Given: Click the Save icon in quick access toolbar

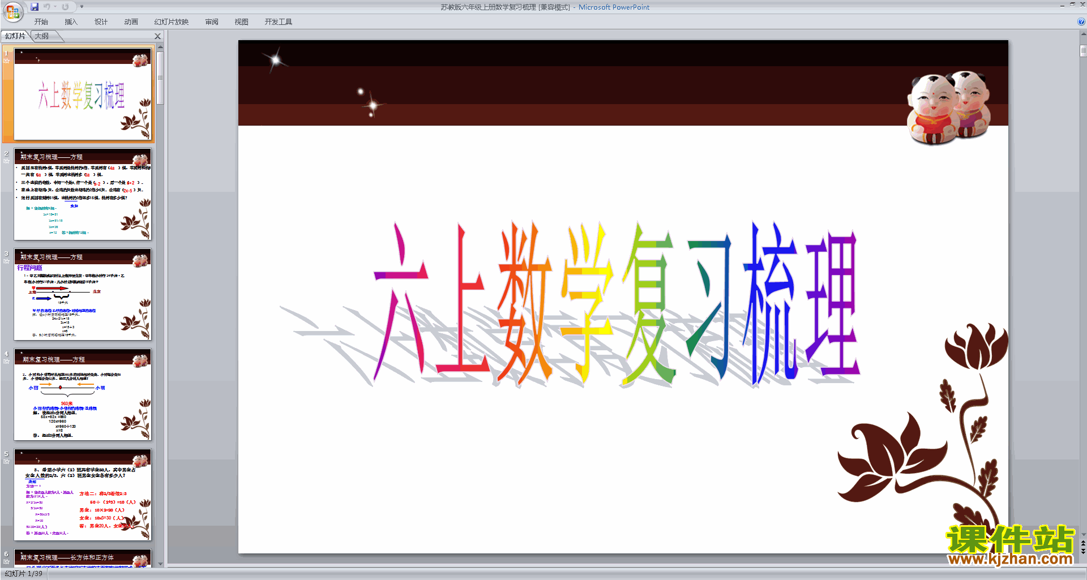Looking at the screenshot, I should coord(35,7).
